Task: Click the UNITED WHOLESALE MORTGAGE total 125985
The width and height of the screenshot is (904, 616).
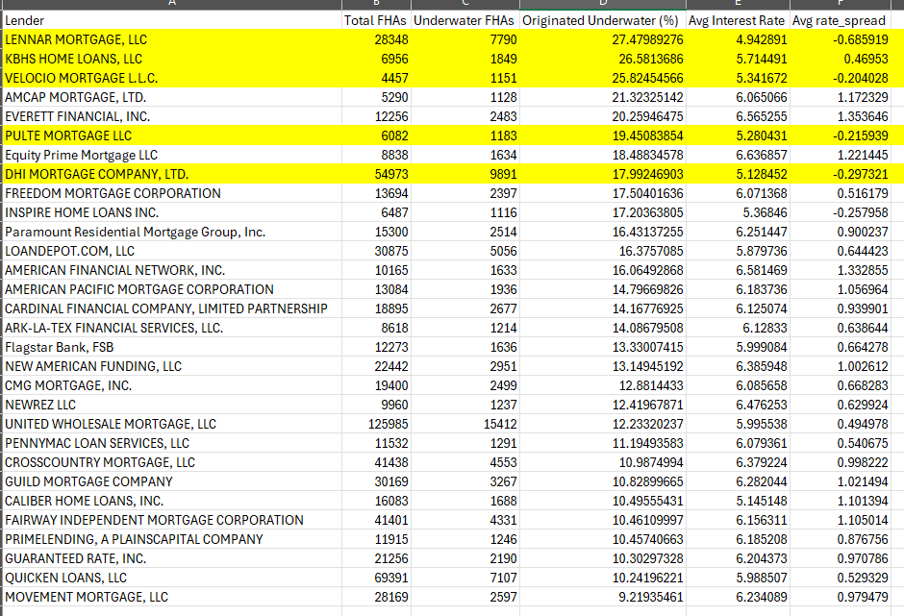Action: click(376, 424)
